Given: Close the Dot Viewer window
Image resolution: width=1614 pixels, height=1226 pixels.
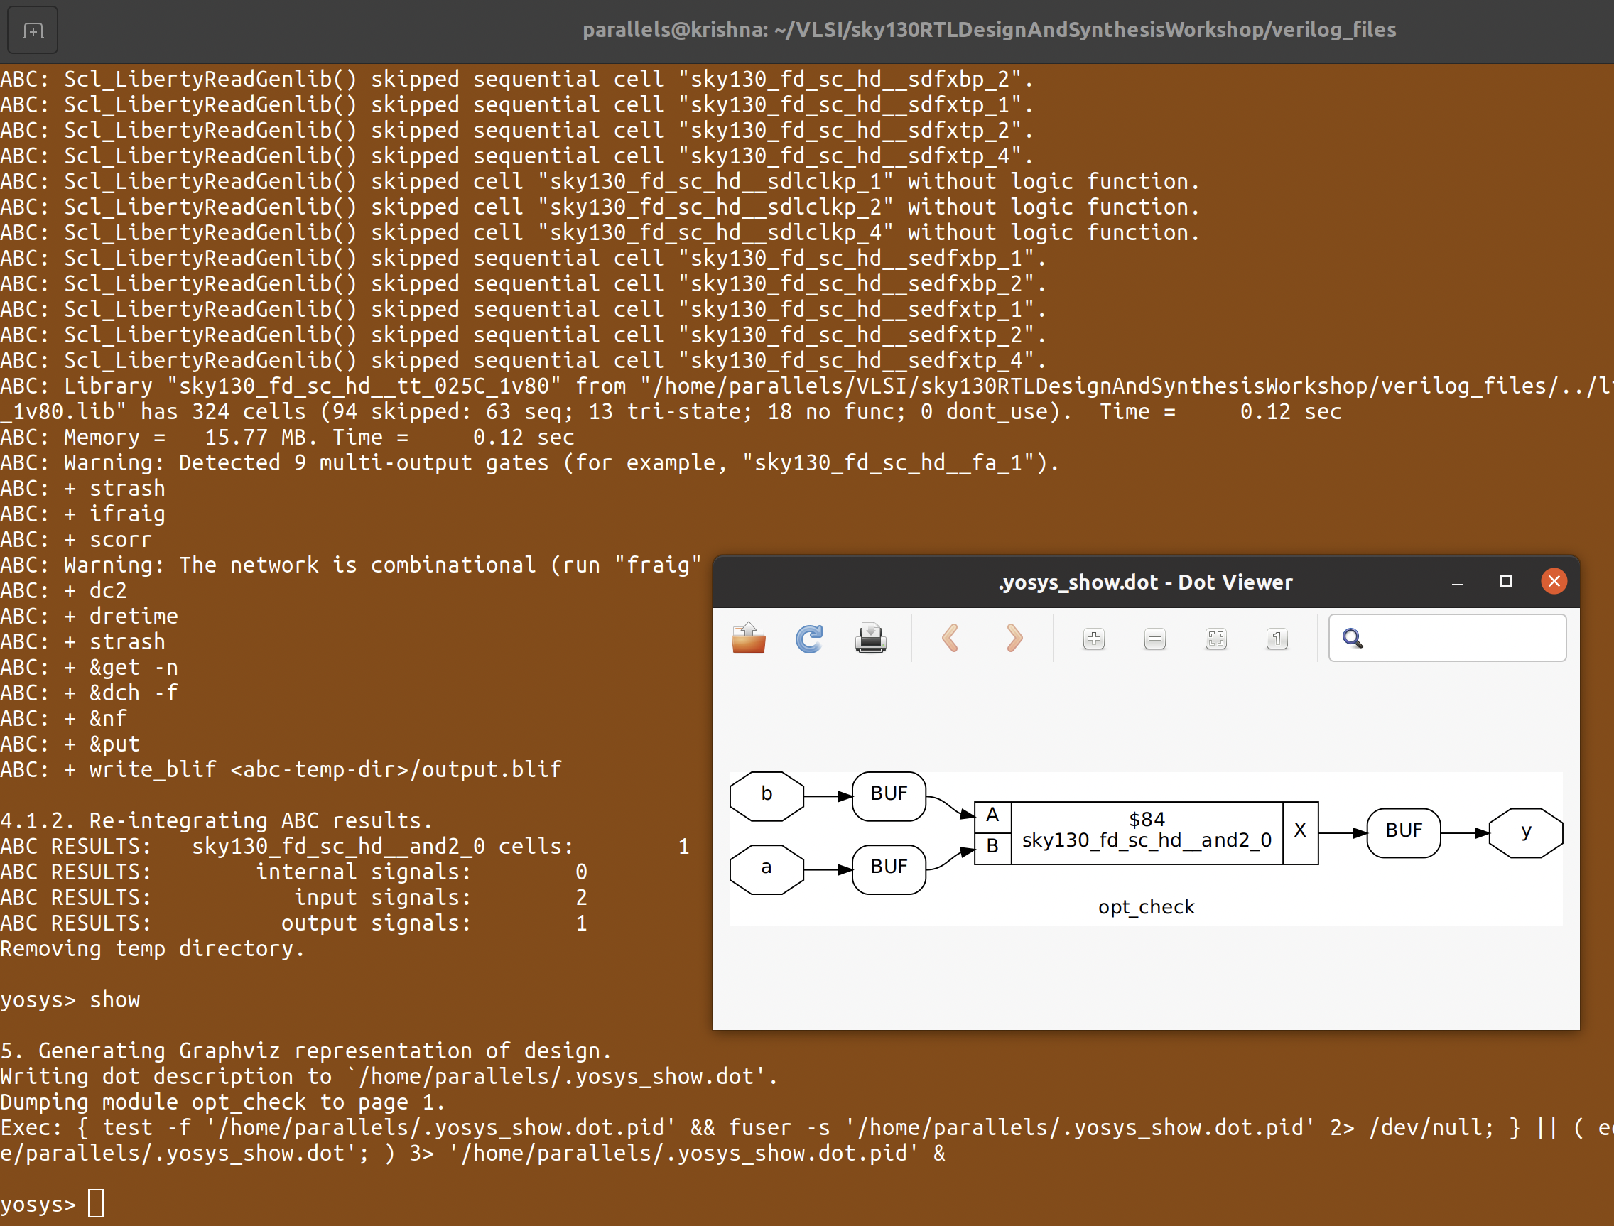Looking at the screenshot, I should pyautogui.click(x=1554, y=582).
